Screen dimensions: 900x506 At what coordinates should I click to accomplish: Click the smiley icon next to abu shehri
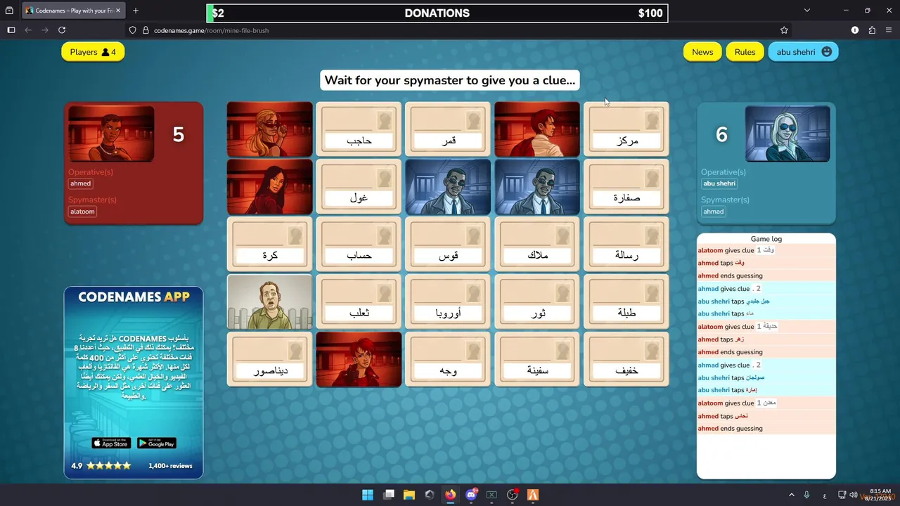[827, 52]
